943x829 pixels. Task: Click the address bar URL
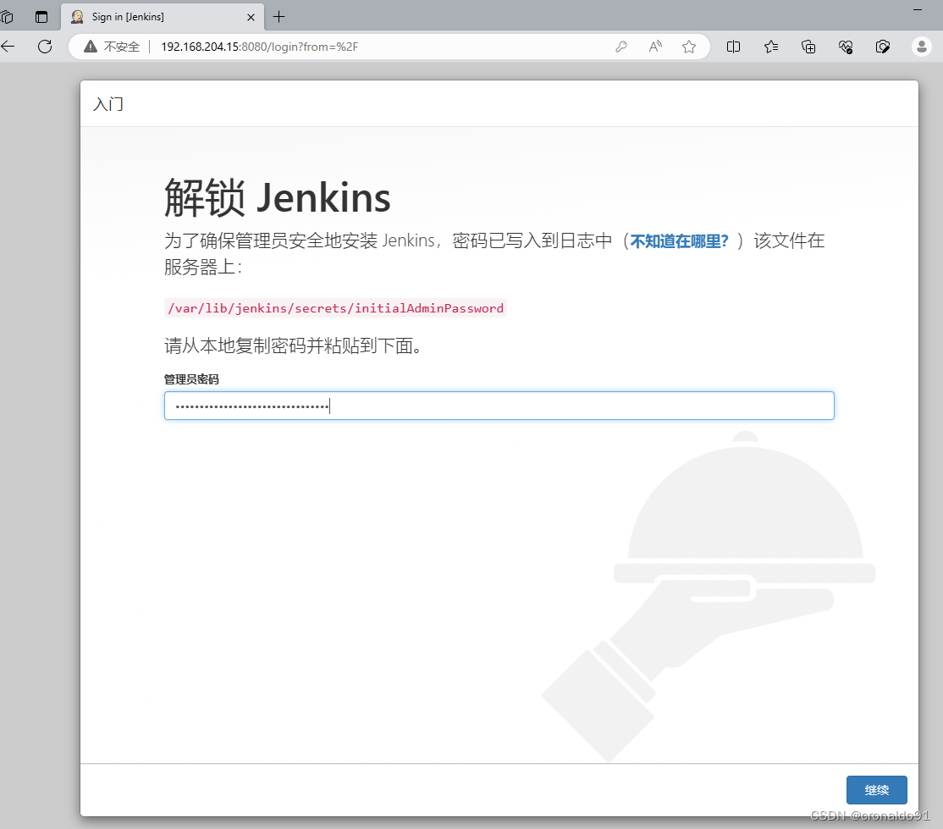click(260, 47)
